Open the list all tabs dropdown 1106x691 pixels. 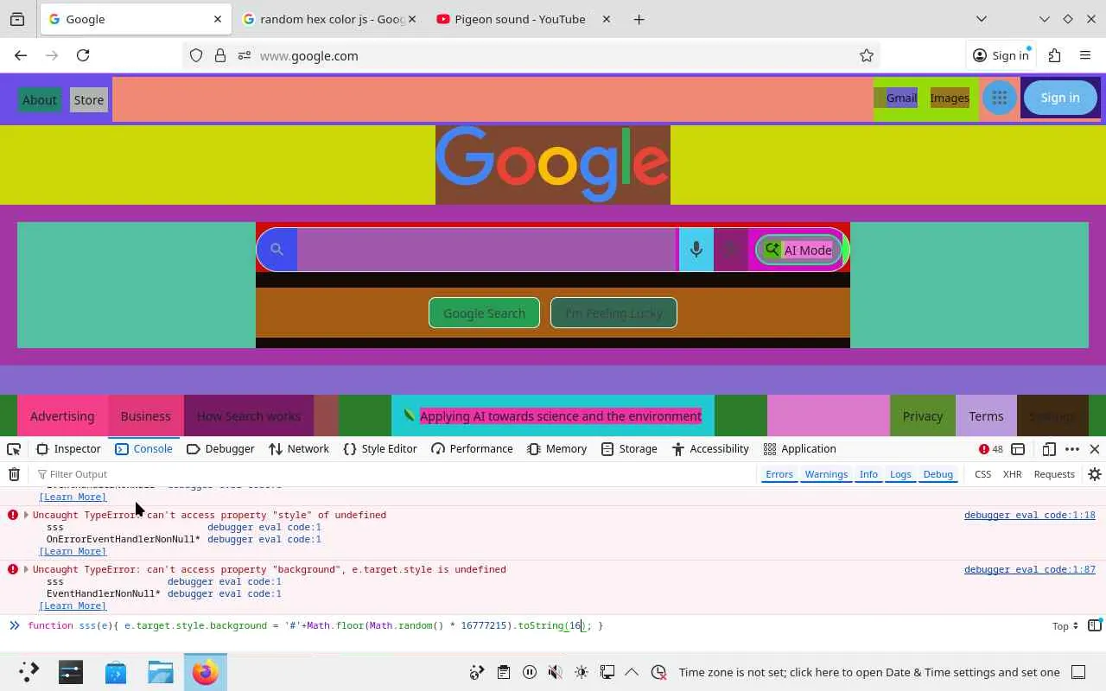(x=981, y=19)
